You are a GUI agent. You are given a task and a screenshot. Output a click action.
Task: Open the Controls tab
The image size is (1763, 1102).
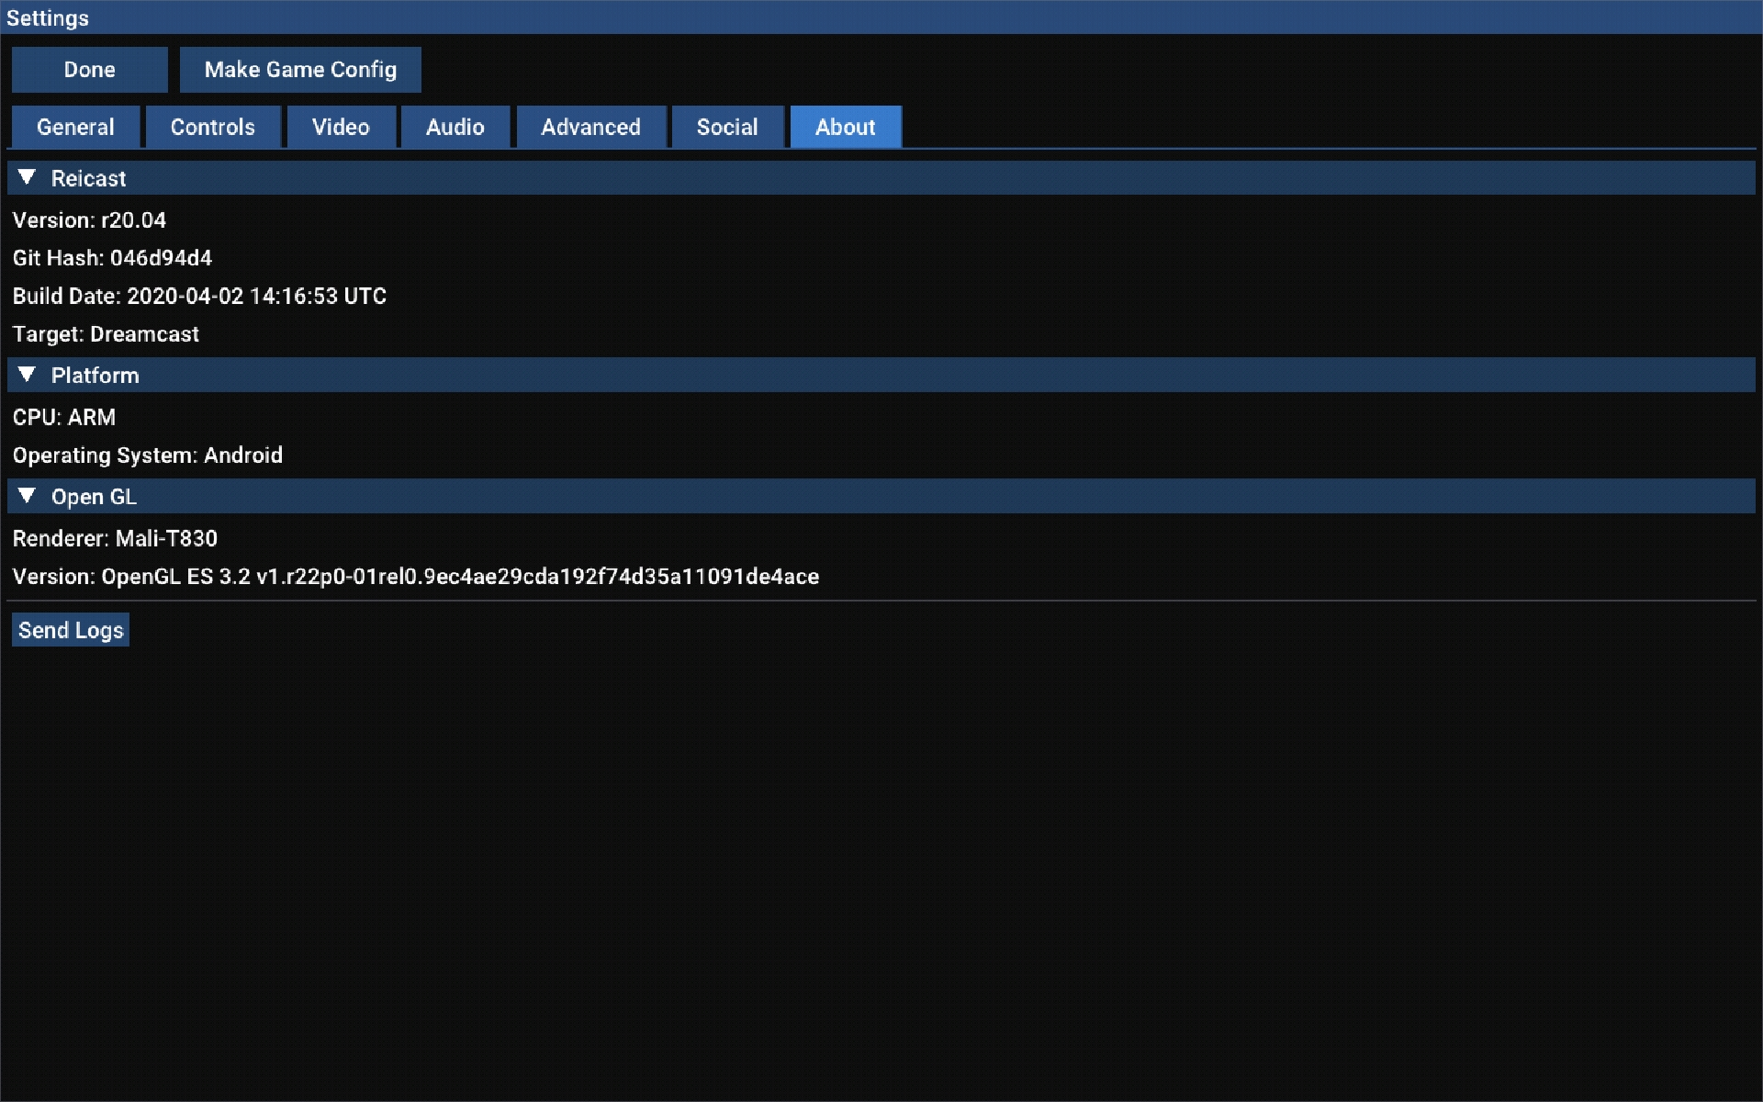click(213, 127)
